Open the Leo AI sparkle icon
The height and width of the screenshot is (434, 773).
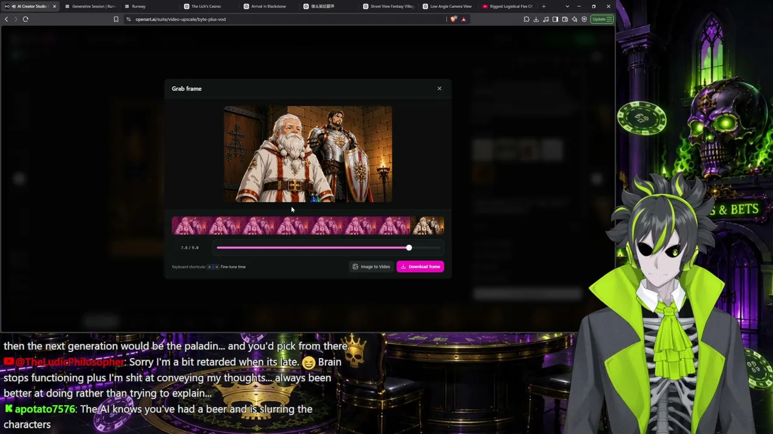(x=575, y=19)
